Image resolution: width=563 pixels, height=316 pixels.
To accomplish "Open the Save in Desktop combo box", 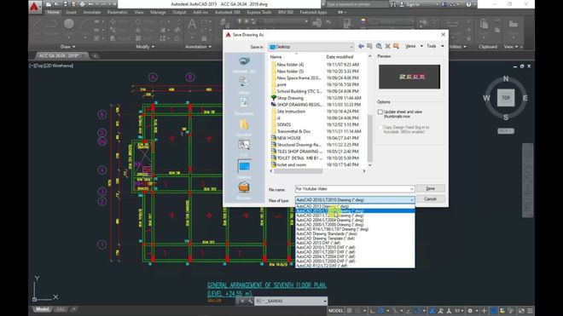I will pos(311,47).
